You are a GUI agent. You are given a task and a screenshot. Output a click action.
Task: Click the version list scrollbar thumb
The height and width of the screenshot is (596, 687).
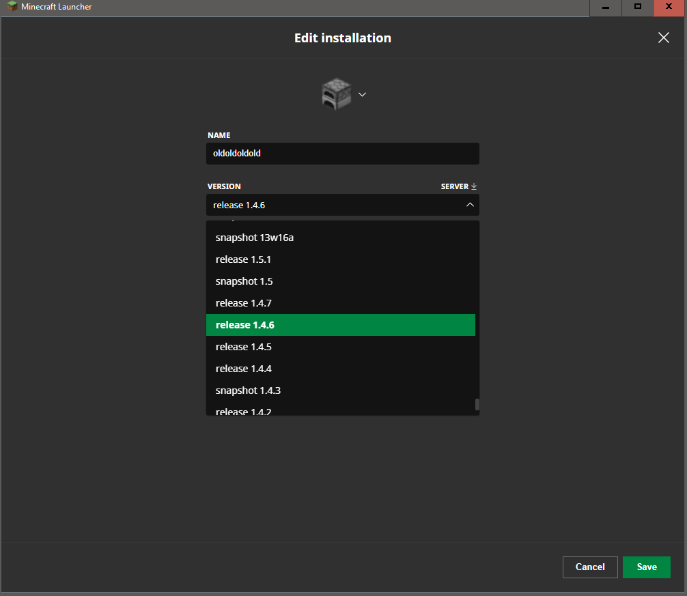tap(477, 404)
